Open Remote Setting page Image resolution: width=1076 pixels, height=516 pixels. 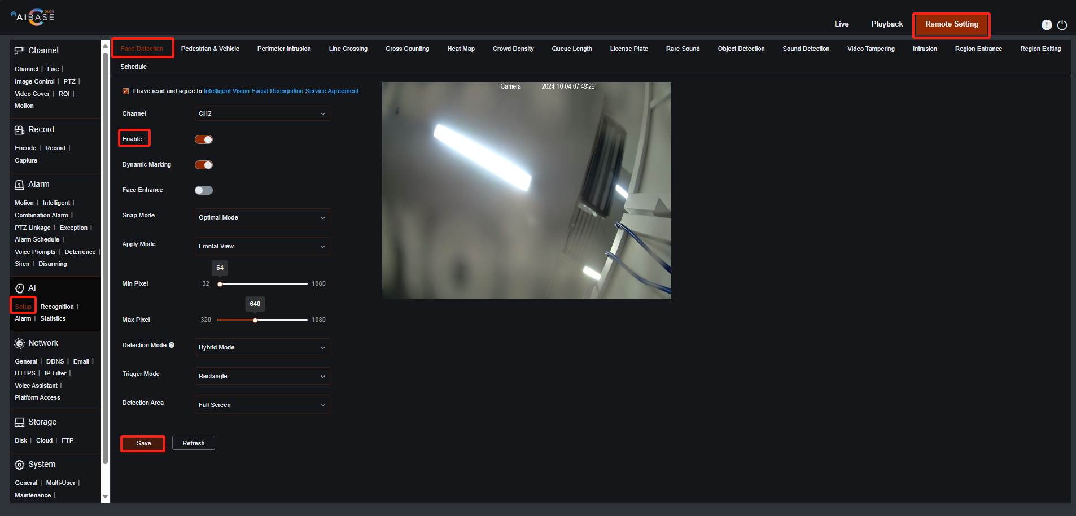(951, 24)
